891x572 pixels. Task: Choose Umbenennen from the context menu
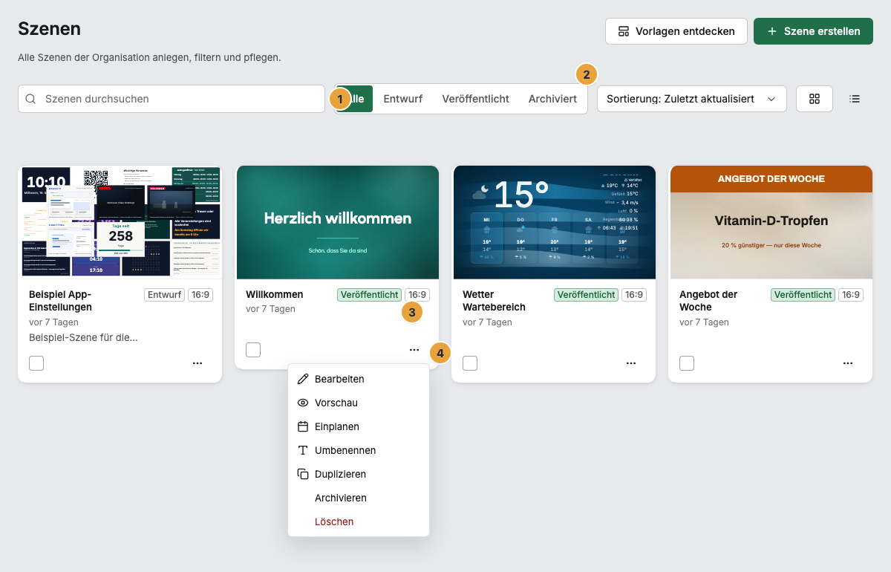[x=359, y=450]
